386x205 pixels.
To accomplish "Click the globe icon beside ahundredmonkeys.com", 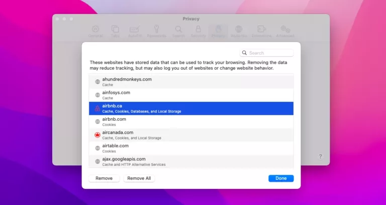I will pos(98,82).
